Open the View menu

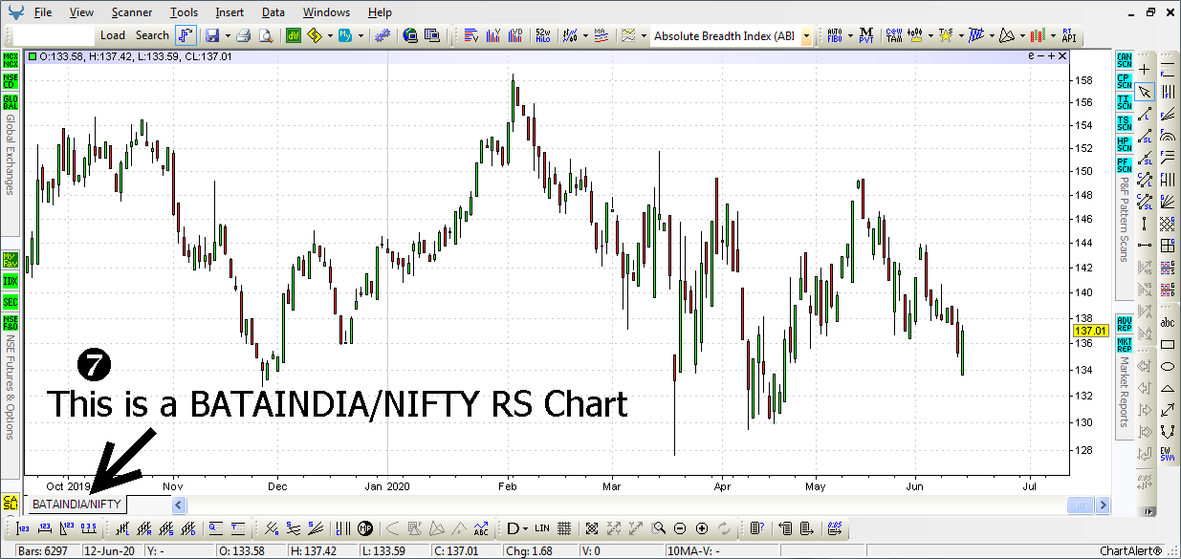81,12
